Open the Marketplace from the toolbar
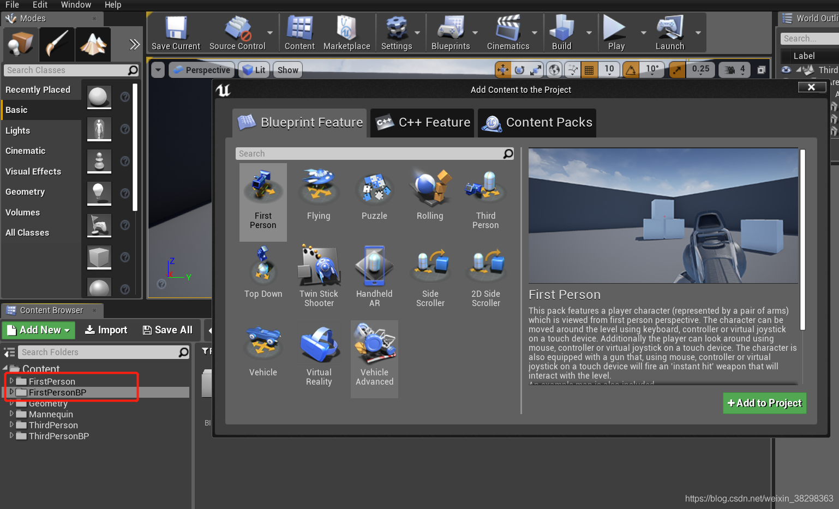The width and height of the screenshot is (839, 509). tap(346, 33)
